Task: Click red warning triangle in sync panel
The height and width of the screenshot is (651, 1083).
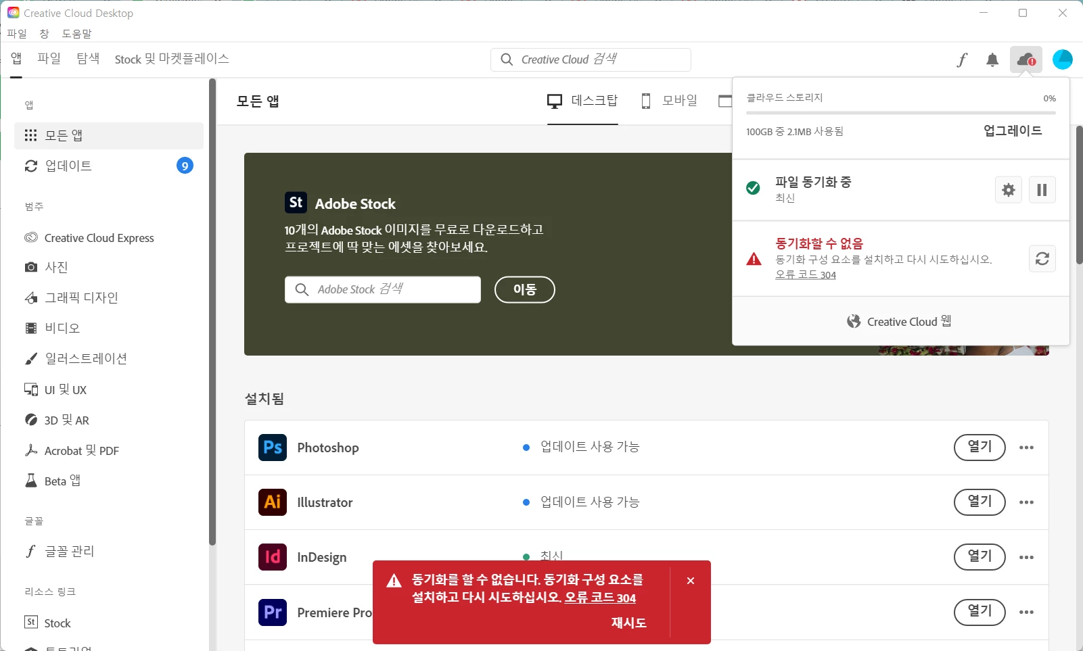Action: (x=754, y=259)
